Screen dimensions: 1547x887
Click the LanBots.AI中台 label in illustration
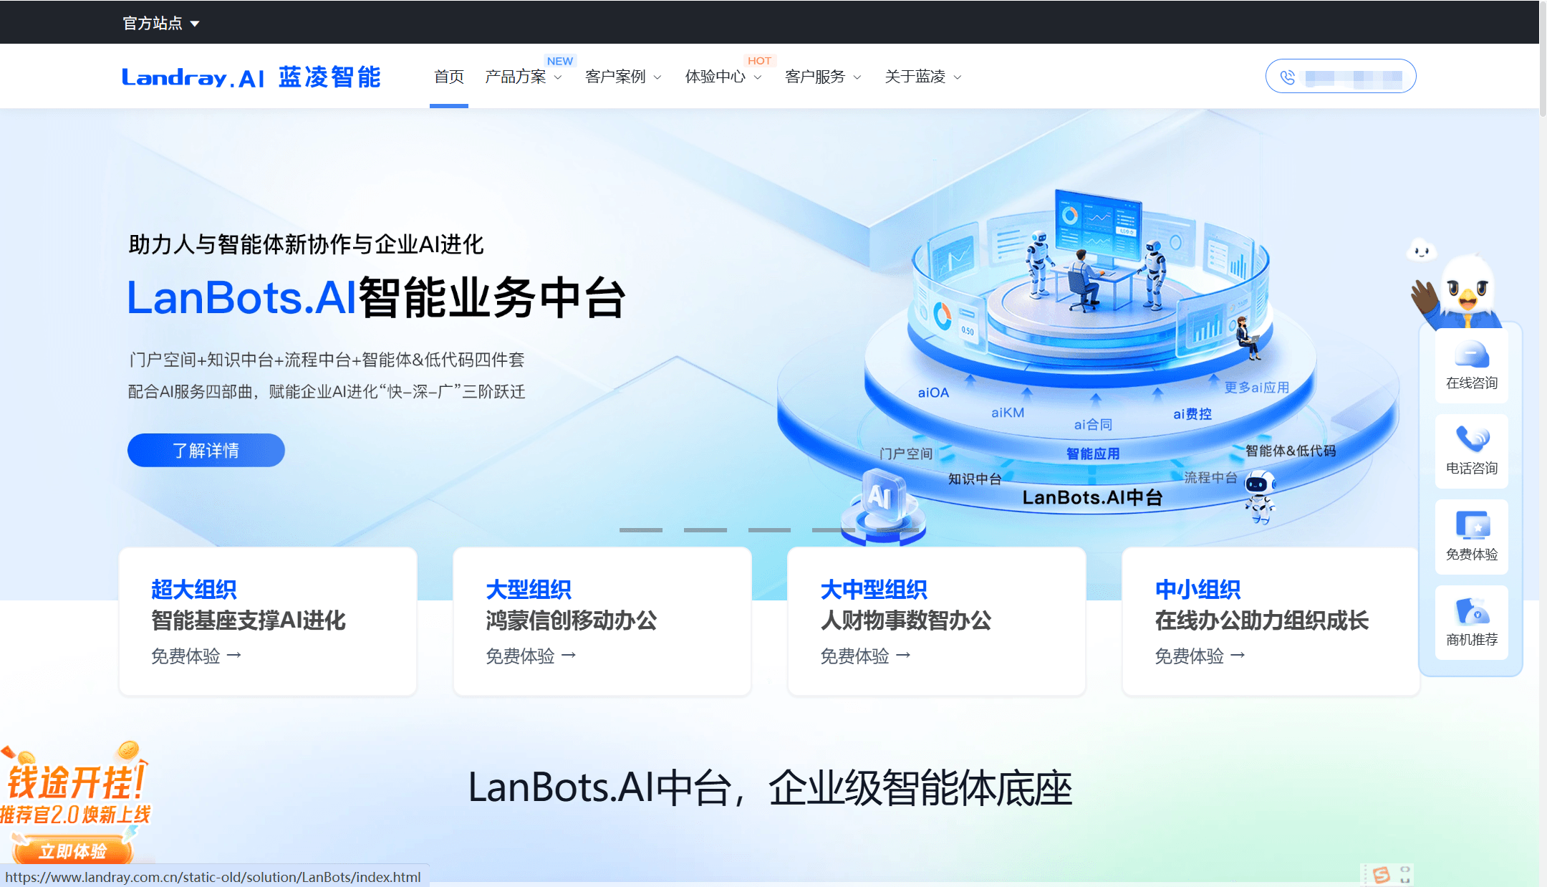coord(1092,497)
